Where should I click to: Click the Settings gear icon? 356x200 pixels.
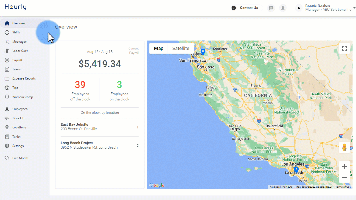coord(7,146)
